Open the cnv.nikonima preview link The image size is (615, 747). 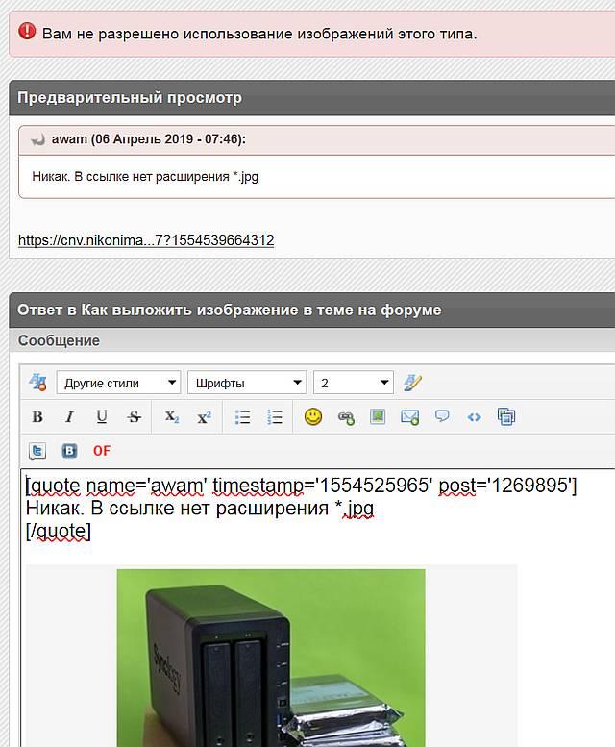[x=146, y=240]
